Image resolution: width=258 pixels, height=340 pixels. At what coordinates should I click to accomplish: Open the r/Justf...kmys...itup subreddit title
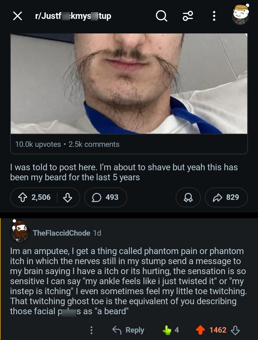73,16
